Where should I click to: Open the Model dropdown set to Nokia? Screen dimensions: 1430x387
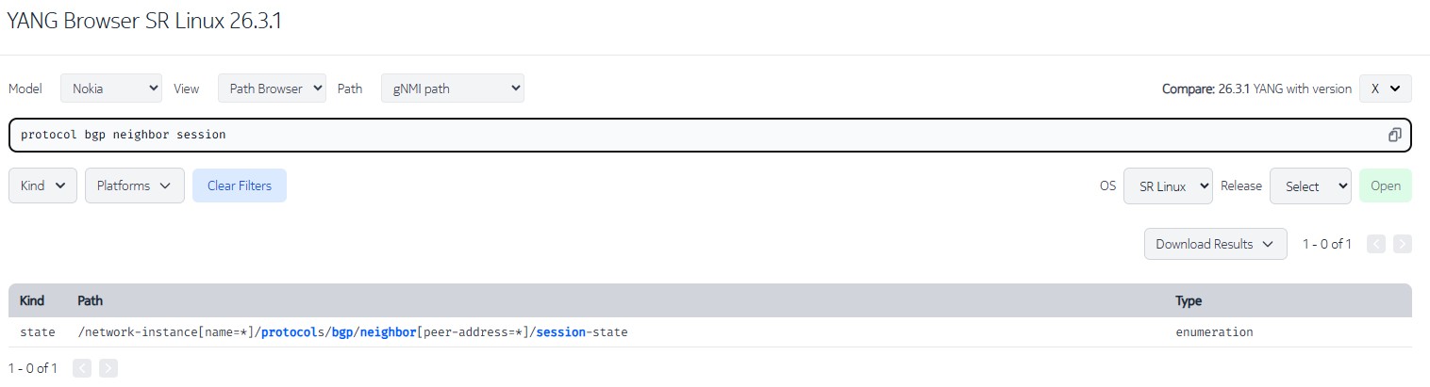click(111, 89)
